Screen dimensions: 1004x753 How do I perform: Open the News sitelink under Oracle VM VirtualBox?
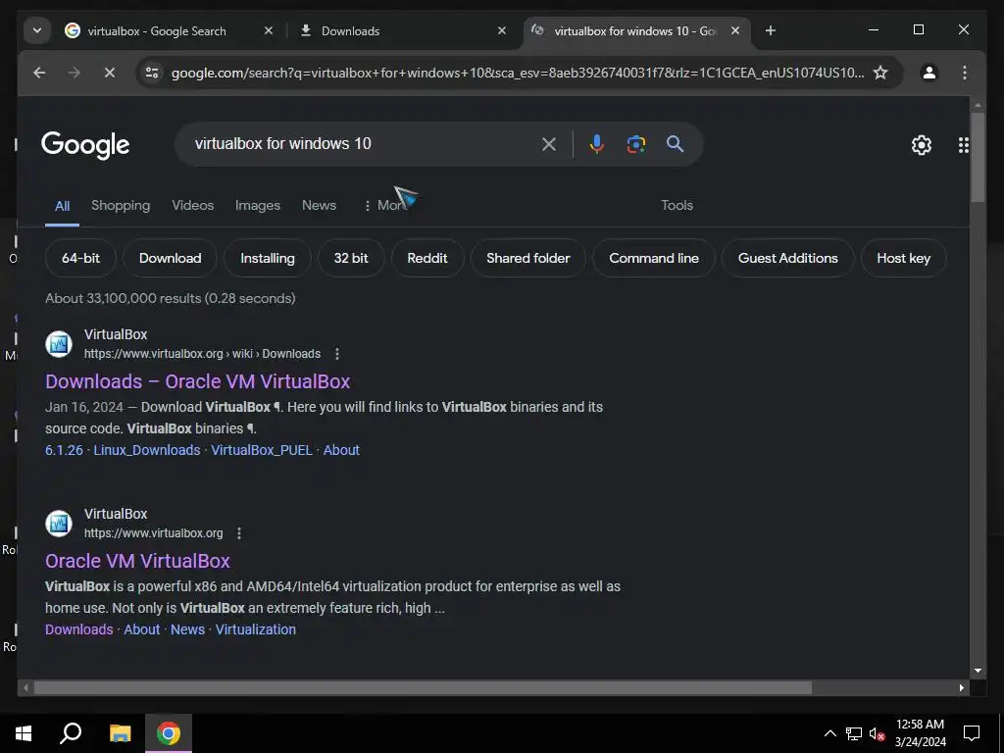(187, 629)
